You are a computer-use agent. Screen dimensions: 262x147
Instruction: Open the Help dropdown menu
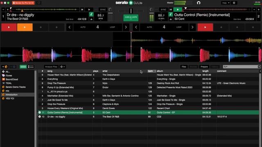[226, 3]
